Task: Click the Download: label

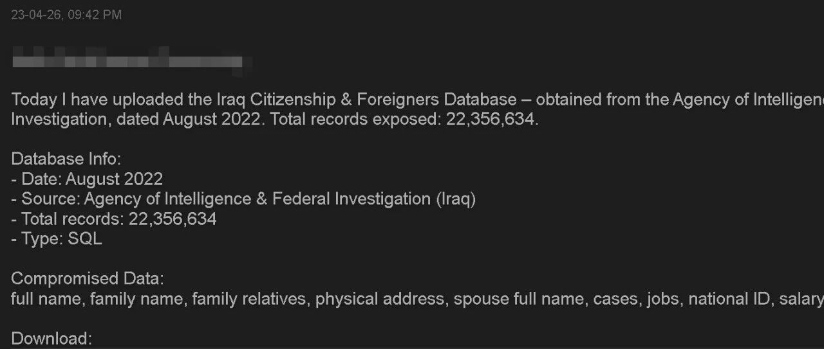Action: pyautogui.click(x=51, y=339)
